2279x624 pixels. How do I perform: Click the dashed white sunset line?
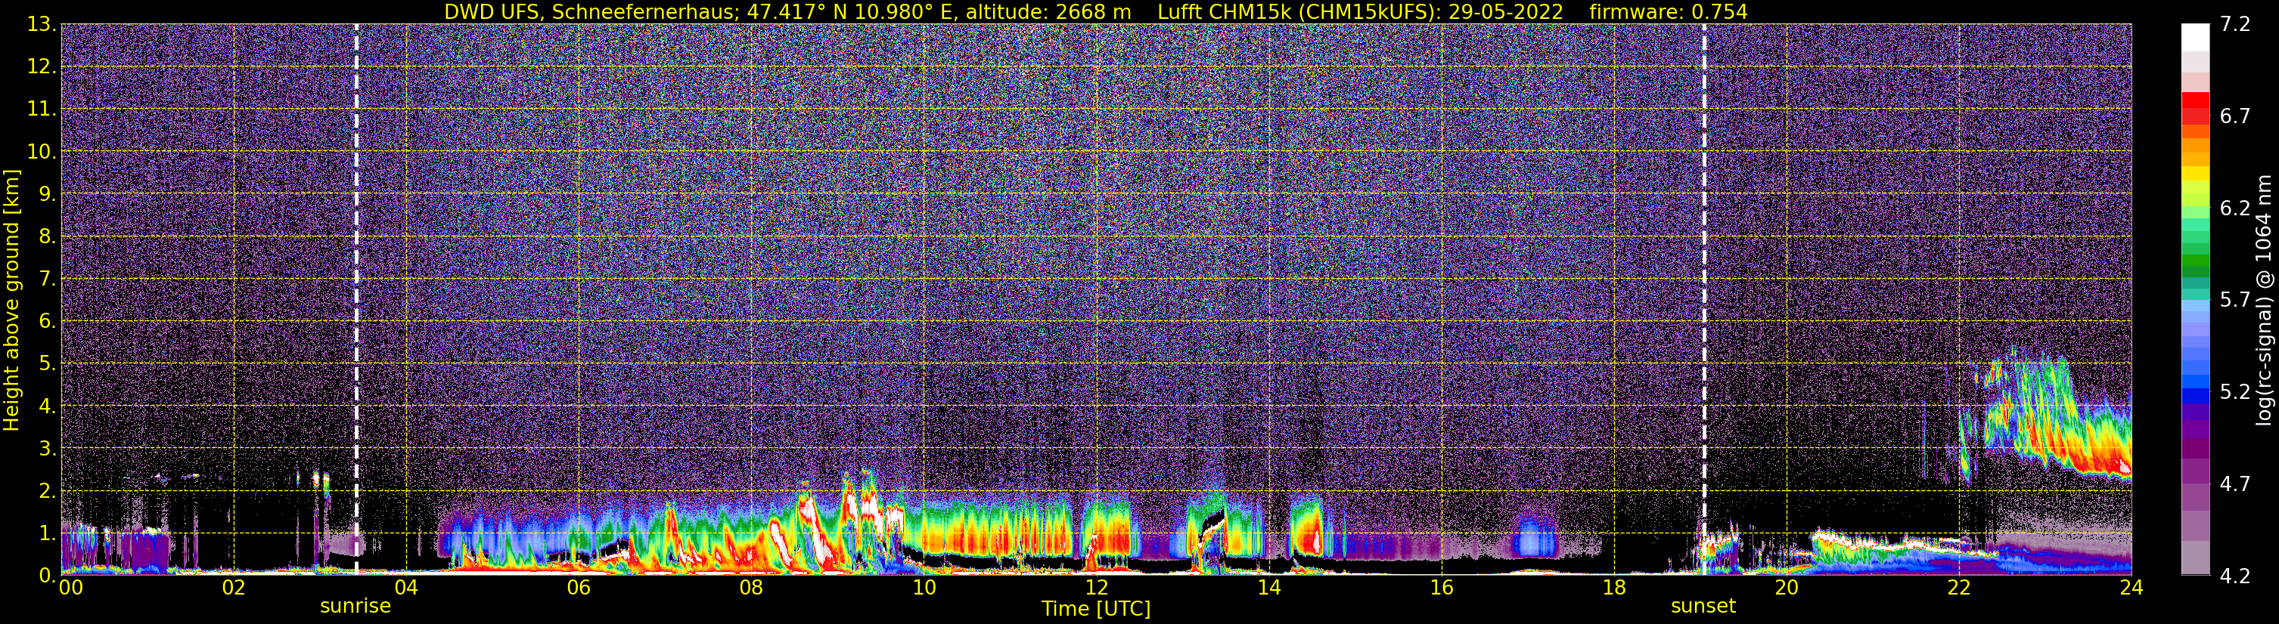point(1704,300)
